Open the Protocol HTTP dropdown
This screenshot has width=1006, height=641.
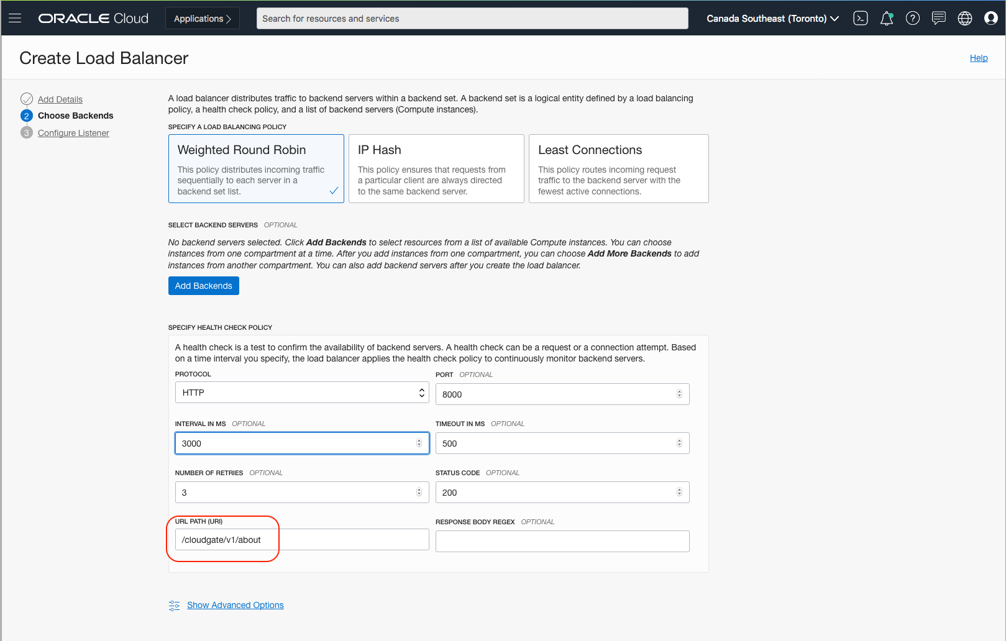click(x=302, y=393)
